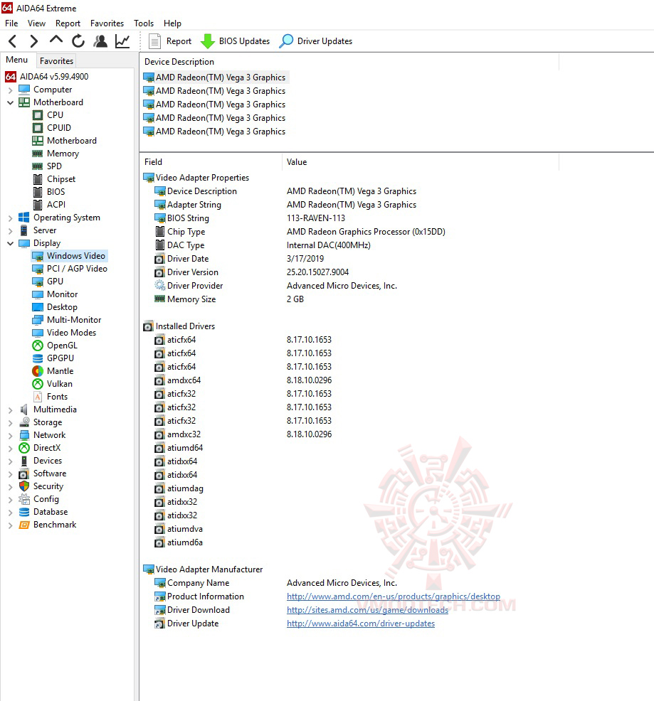This screenshot has width=654, height=701.
Task: Select the ACPI tree node
Action: pyautogui.click(x=49, y=204)
